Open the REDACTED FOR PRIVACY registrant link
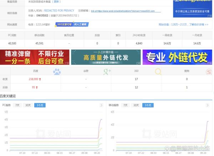This screenshot has height=156, width=214. (x=59, y=10)
